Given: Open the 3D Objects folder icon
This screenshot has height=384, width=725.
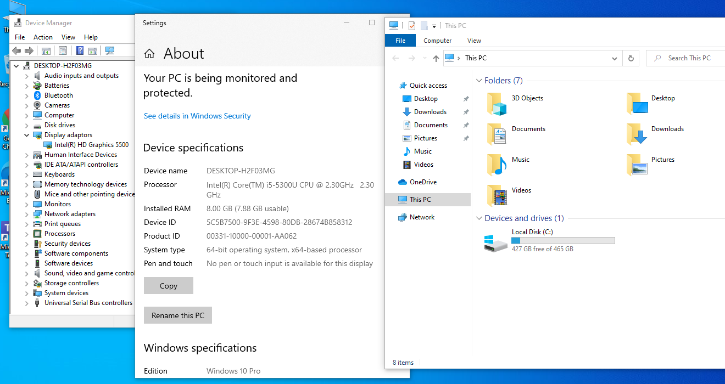Looking at the screenshot, I should (497, 104).
